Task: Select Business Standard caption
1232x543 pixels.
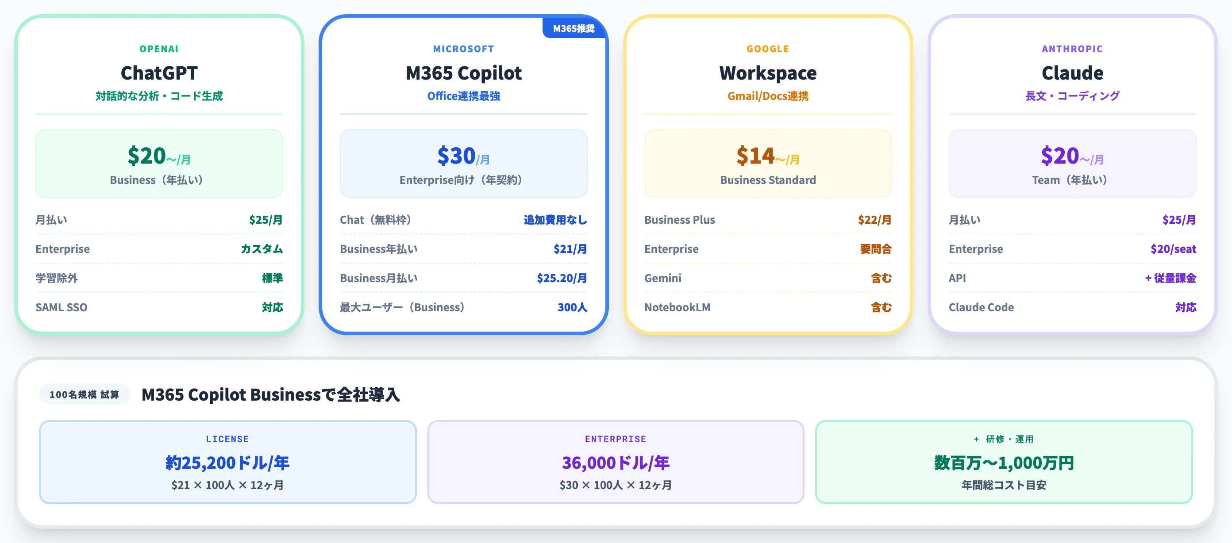Action: click(768, 180)
